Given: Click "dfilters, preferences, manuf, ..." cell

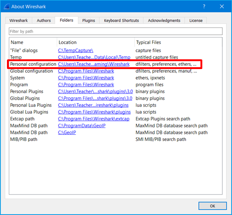Looking at the screenshot, I should (x=166, y=71).
